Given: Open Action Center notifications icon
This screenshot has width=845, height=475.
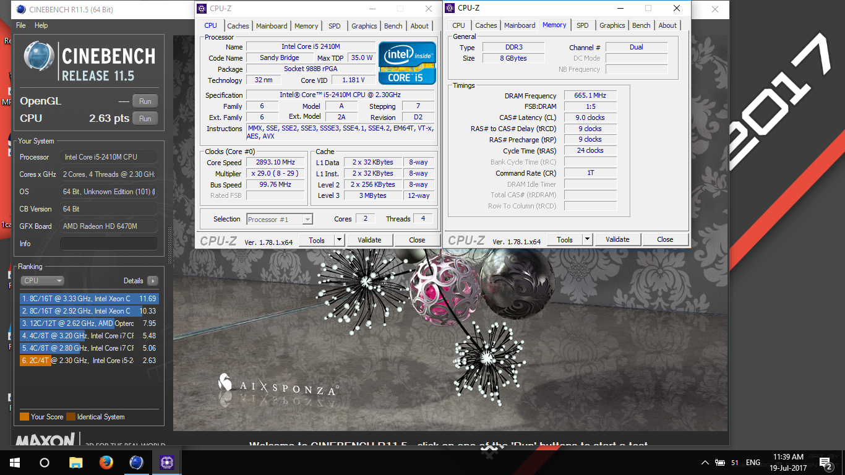Looking at the screenshot, I should pos(826,463).
